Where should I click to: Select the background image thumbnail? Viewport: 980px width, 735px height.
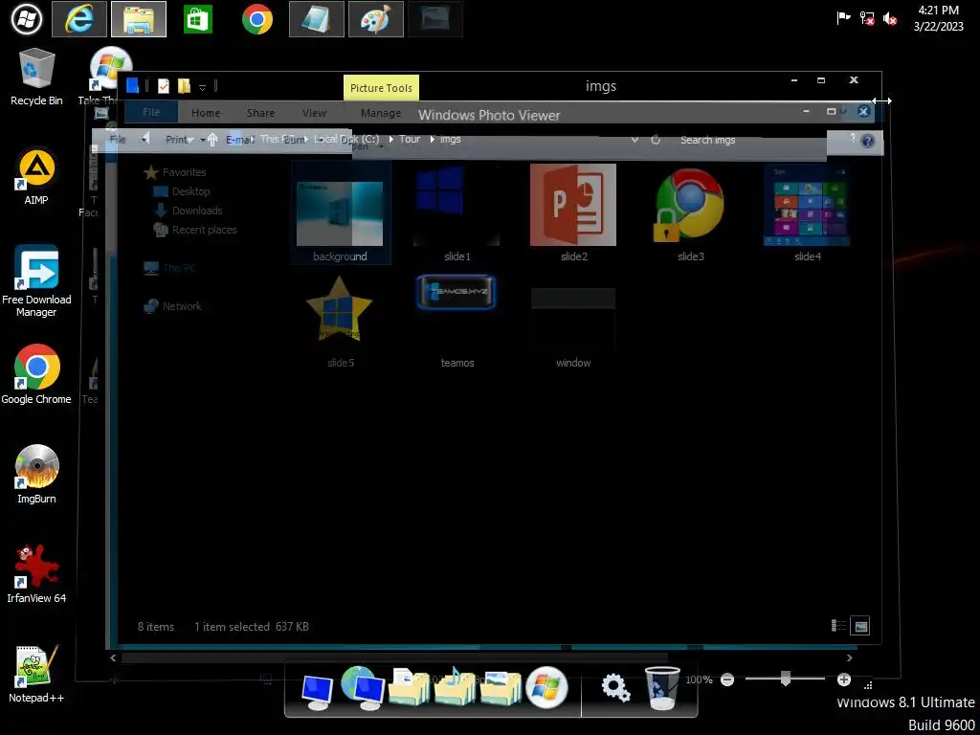[x=340, y=212]
